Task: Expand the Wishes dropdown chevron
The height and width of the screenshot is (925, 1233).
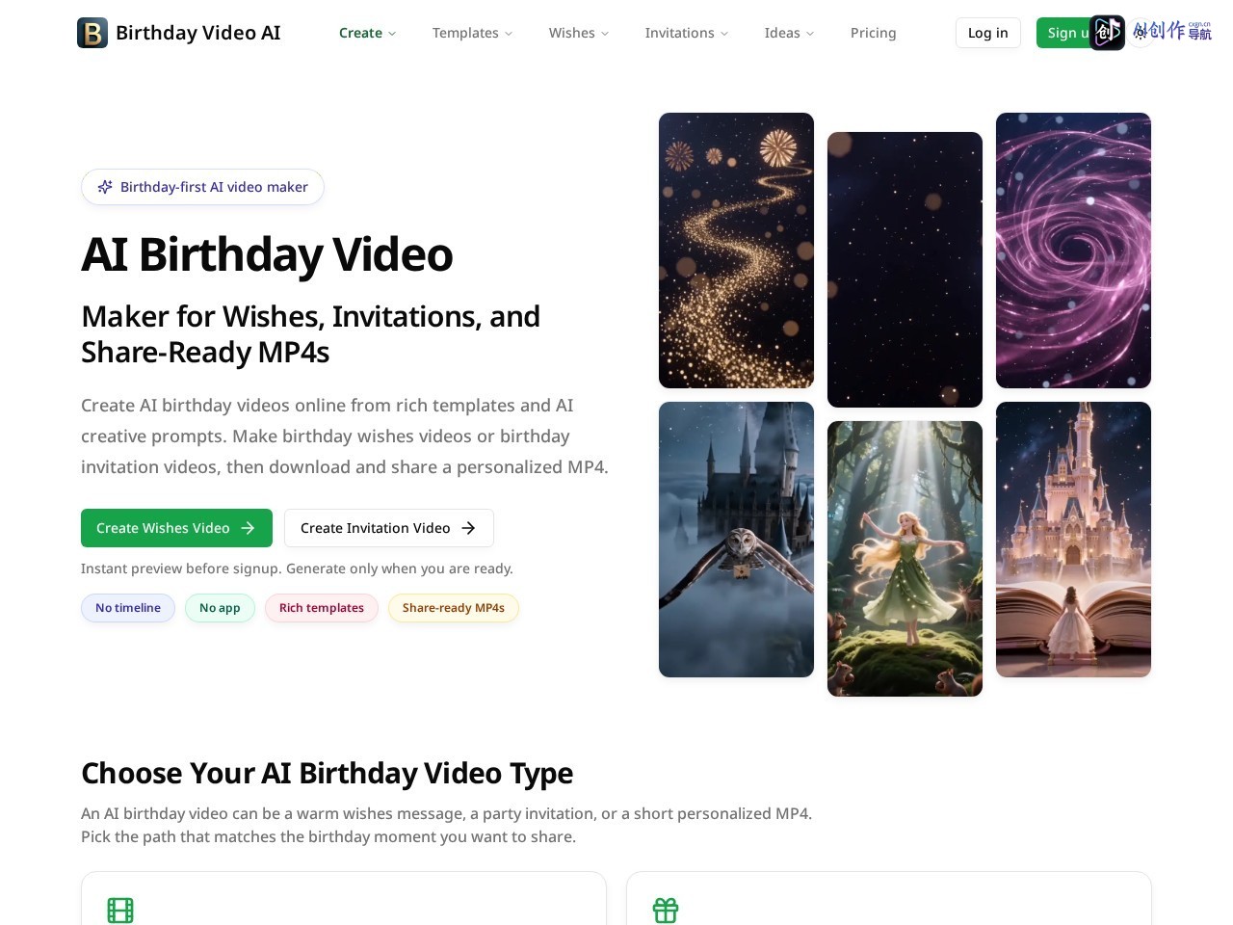Action: coord(605,34)
